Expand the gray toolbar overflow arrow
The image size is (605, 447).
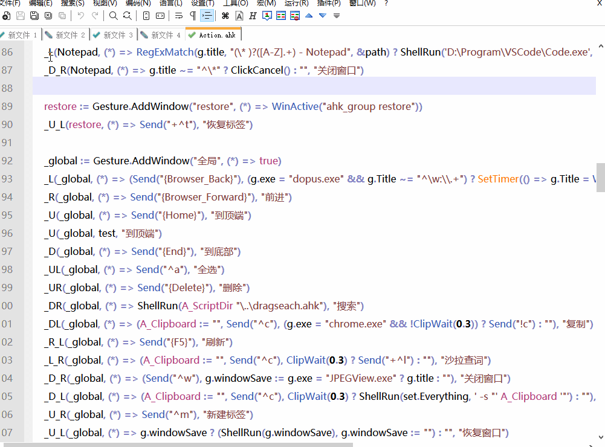click(337, 16)
